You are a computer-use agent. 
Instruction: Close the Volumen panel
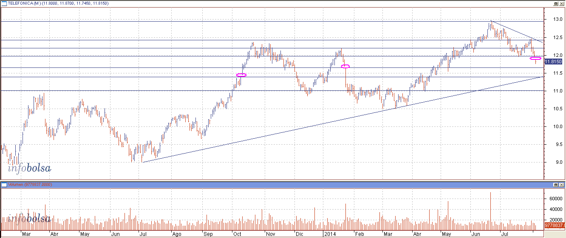561,185
